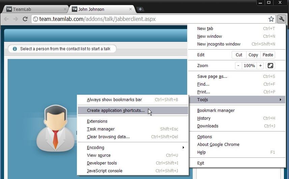Click the site globe icon in address bar

35,19
